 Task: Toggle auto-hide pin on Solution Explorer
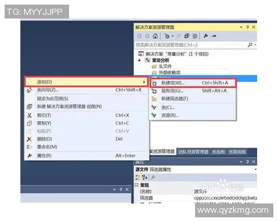point(248,27)
